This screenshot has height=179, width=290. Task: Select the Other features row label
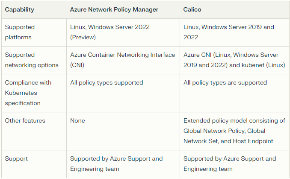(x=25, y=120)
